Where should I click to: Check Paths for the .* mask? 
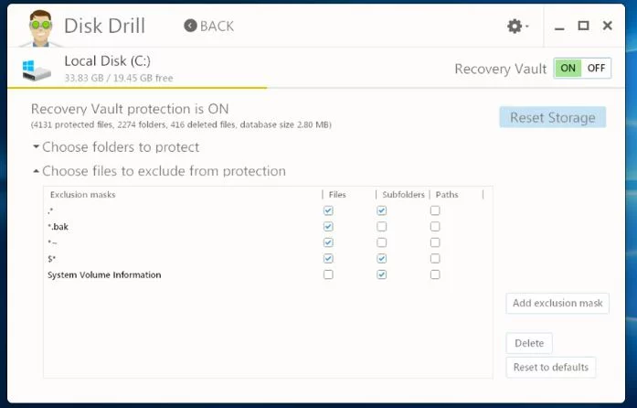[435, 210]
